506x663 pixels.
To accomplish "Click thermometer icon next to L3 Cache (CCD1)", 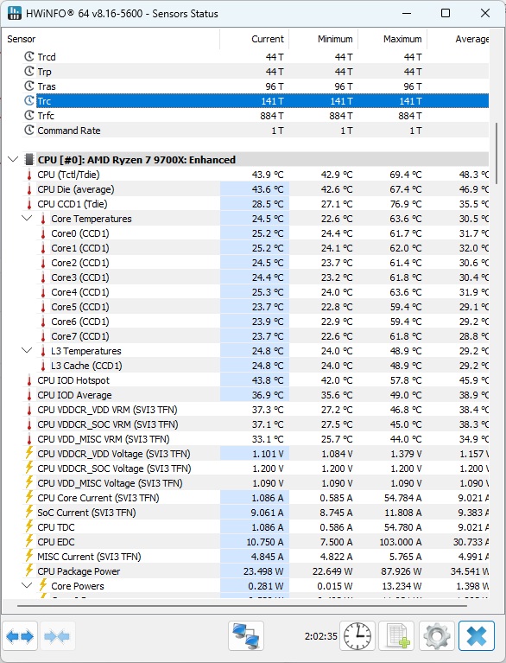I will pos(42,366).
